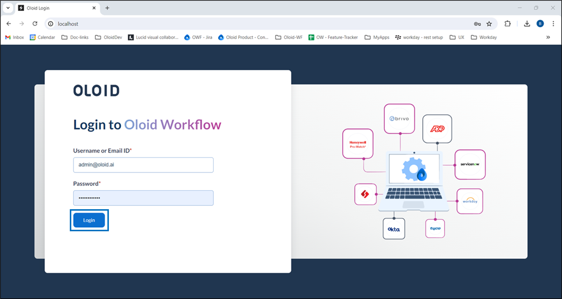562x299 pixels.
Task: Open the tab search dropdown arrow
Action: click(8, 8)
